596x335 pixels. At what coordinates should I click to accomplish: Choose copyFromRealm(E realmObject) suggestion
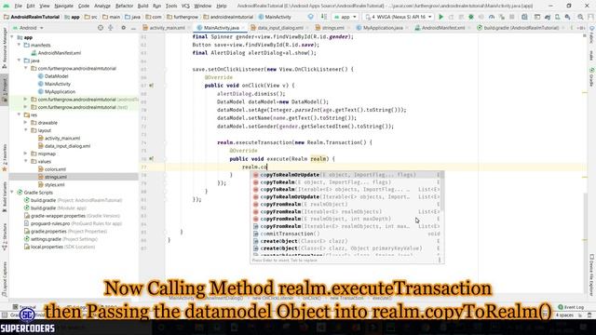pos(345,204)
